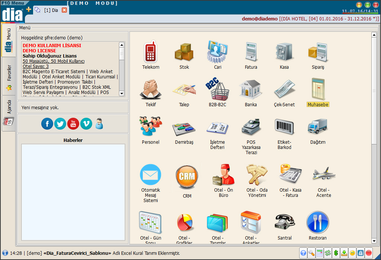The image size is (381, 260).
Task: Open the Stok module
Action: pyautogui.click(x=184, y=55)
